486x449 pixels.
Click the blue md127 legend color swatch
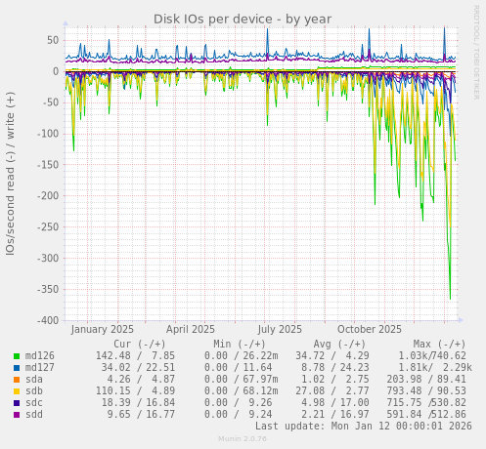click(17, 368)
